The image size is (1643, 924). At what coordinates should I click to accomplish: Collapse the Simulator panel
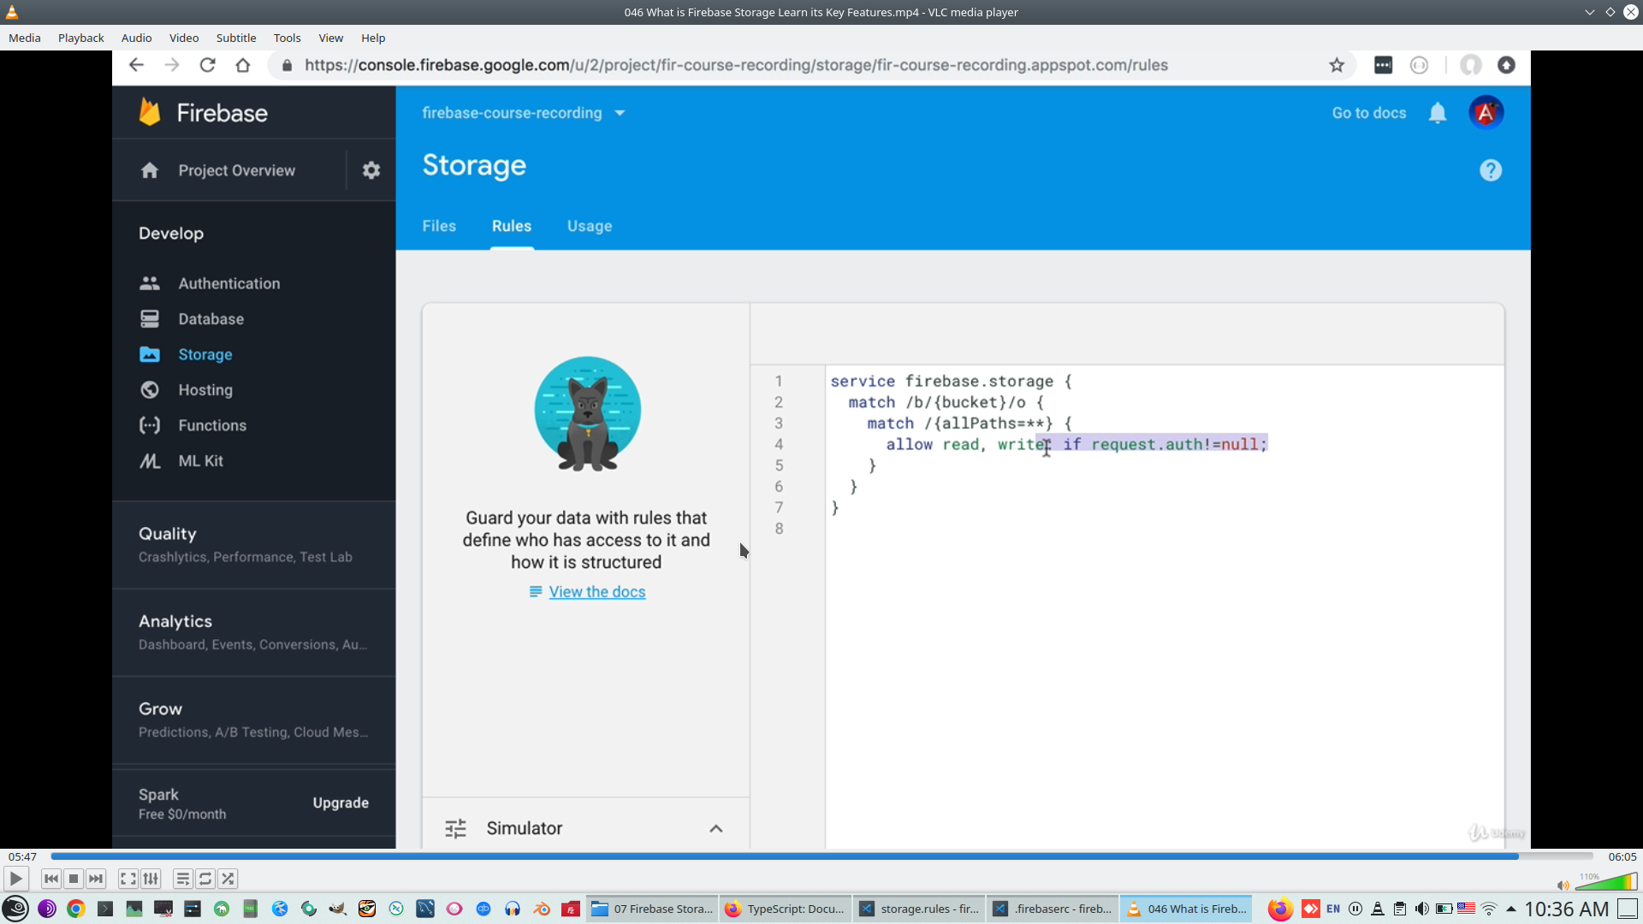pos(715,828)
